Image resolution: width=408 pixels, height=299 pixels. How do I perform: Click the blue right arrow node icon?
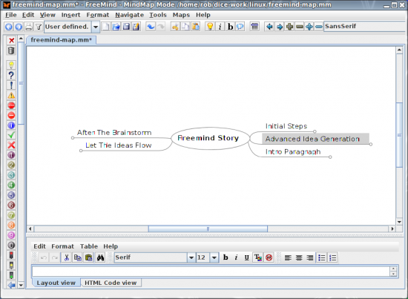click(x=280, y=27)
